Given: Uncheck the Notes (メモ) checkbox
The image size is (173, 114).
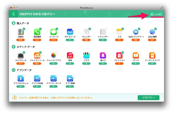Looking at the screenshot, I should 123,29.
